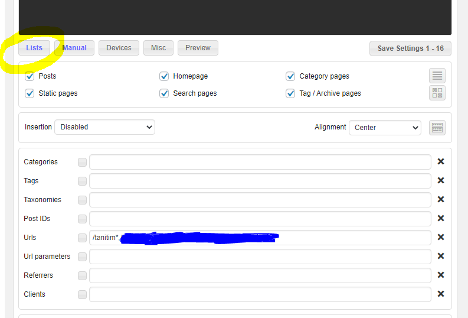Clear the Categories list with X icon
The image size is (468, 318).
pos(441,161)
